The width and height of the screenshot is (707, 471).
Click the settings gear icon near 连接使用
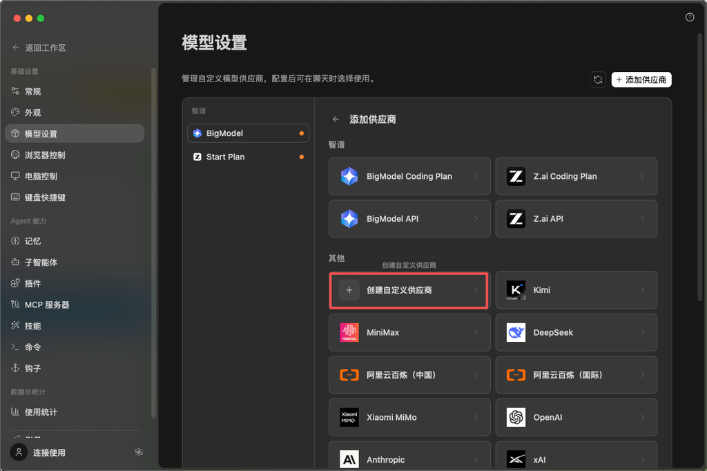(x=139, y=452)
